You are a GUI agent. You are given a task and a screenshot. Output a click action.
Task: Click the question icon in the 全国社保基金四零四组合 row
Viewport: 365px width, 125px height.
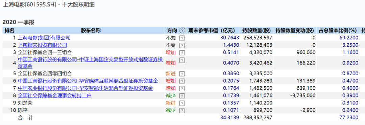(182, 74)
